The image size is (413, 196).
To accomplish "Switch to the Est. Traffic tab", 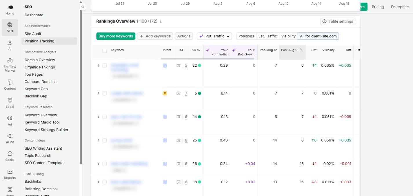I will pyautogui.click(x=268, y=36).
